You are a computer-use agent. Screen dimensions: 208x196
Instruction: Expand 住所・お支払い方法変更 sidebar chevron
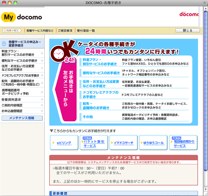pos(42,68)
